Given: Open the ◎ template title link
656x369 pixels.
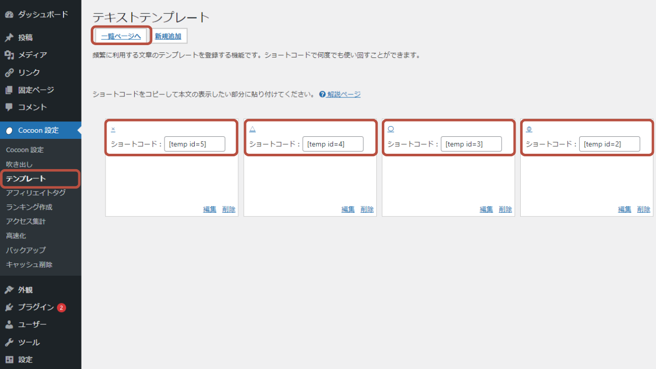Looking at the screenshot, I should click(x=529, y=129).
